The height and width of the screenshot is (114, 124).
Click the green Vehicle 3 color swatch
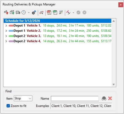click(x=11, y=36)
